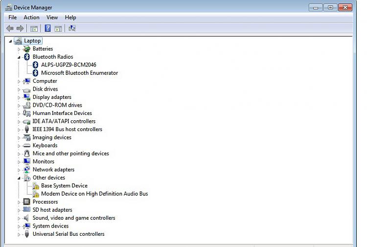This screenshot has width=367, height=247.
Task: Click the Human Interface Devices icon
Action: click(27, 113)
